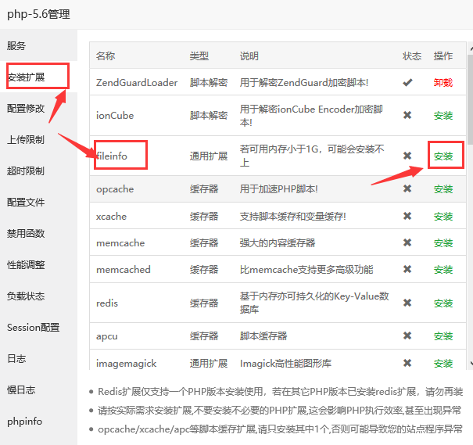The image size is (473, 445).
Task: Click the scrollbar down arrow
Action: pyautogui.click(x=471, y=363)
